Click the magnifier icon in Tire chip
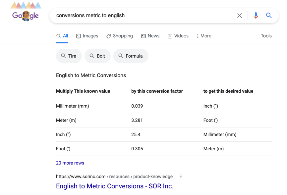 pyautogui.click(x=63, y=56)
